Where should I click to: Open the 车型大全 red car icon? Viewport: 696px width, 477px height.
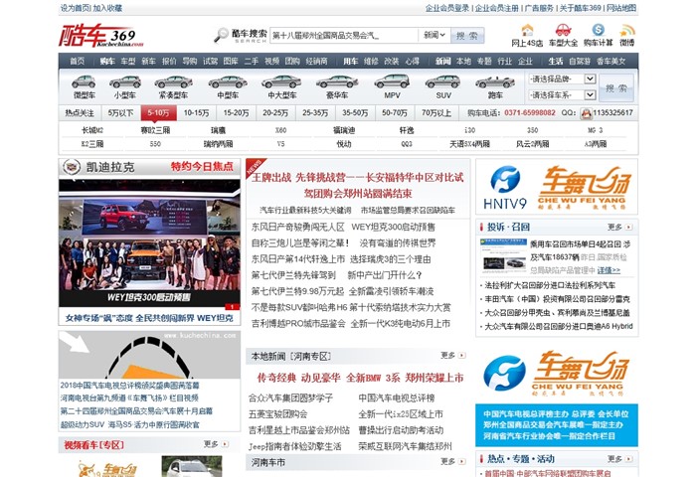click(563, 30)
